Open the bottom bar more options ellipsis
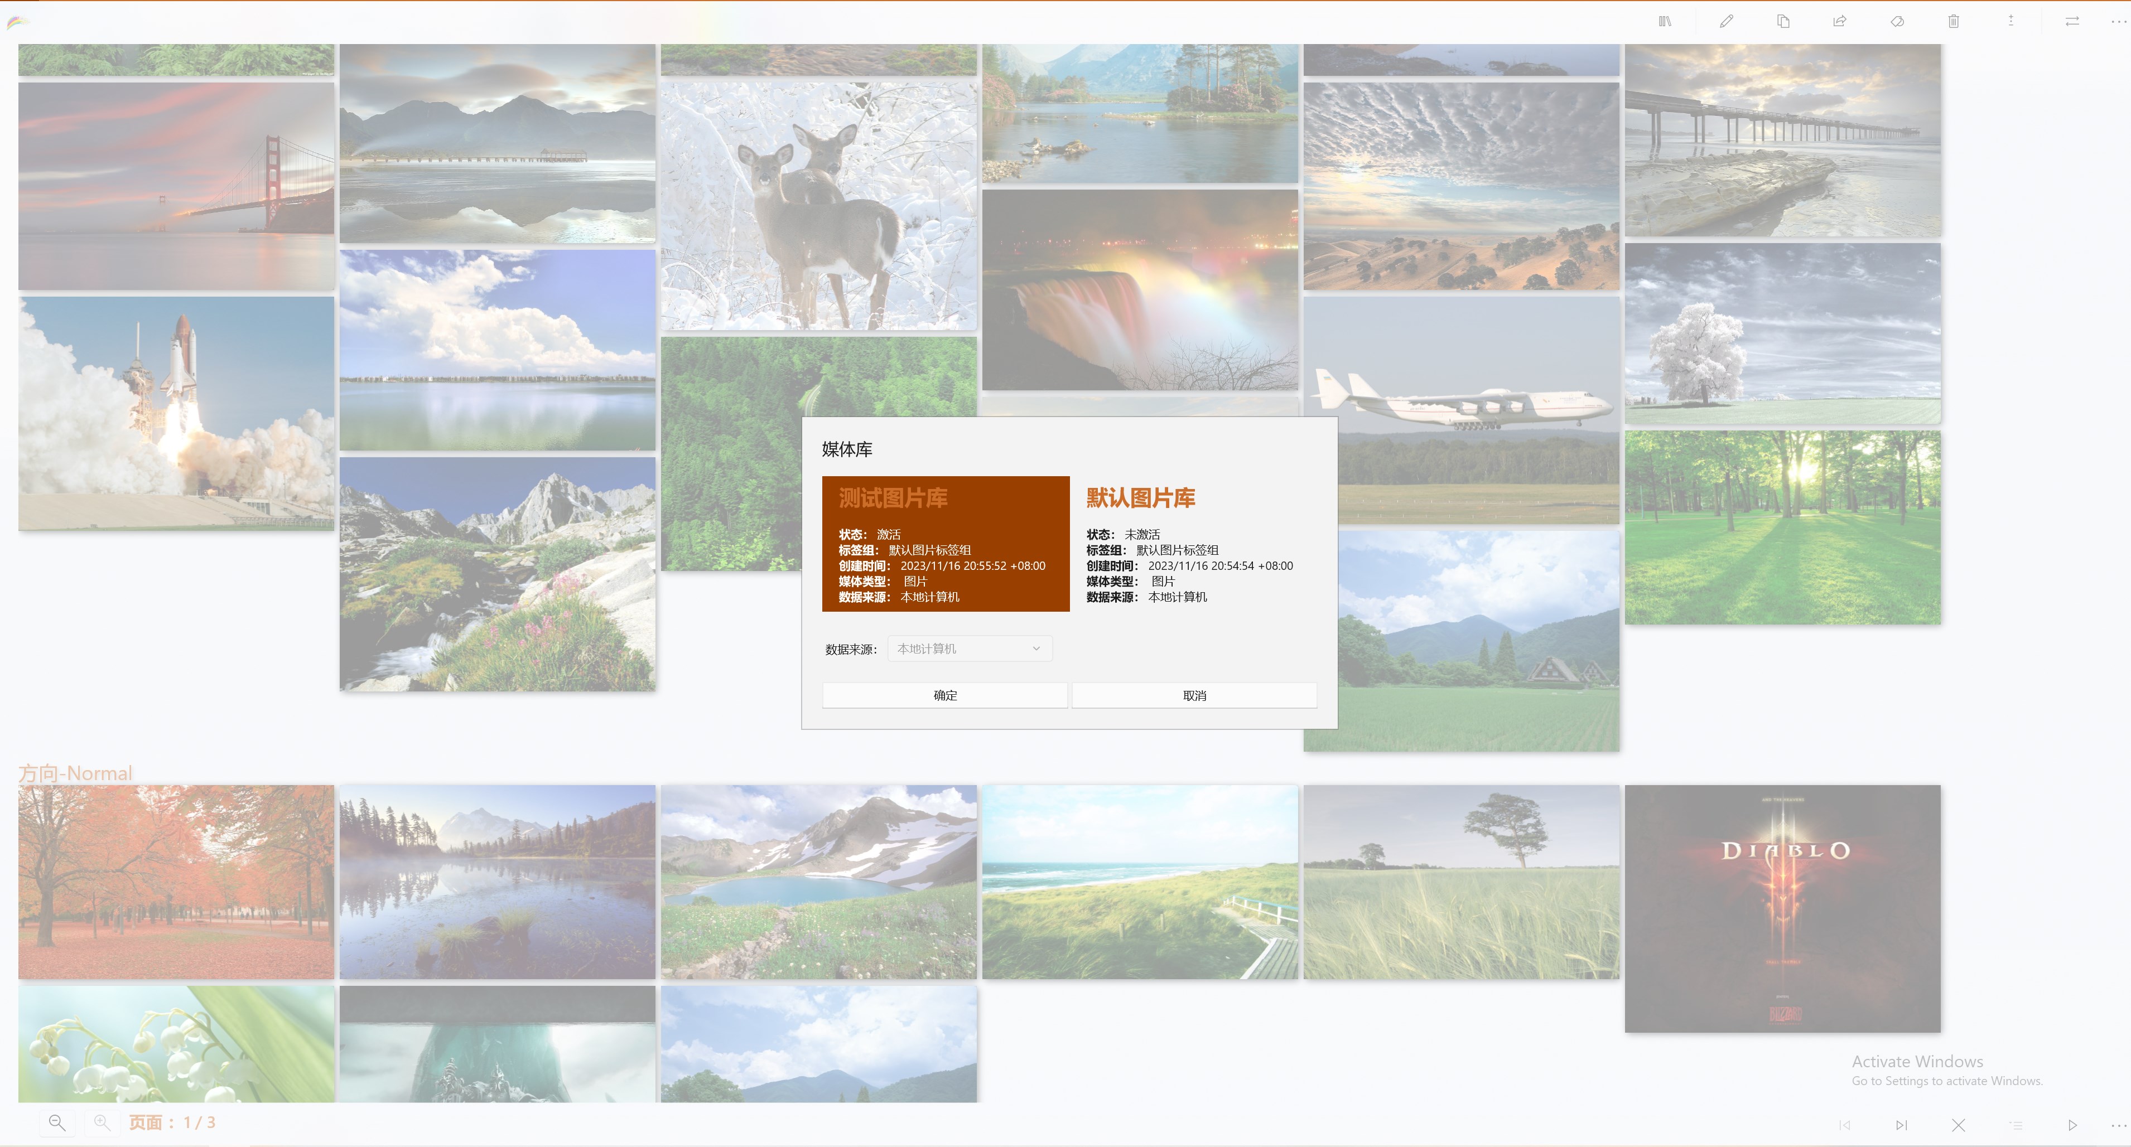 tap(2118, 1125)
